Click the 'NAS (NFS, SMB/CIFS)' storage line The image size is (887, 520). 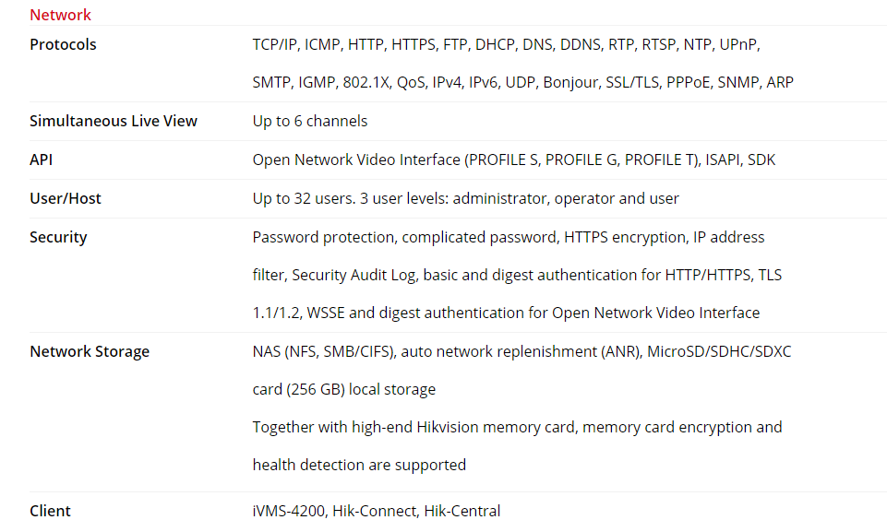point(521,351)
